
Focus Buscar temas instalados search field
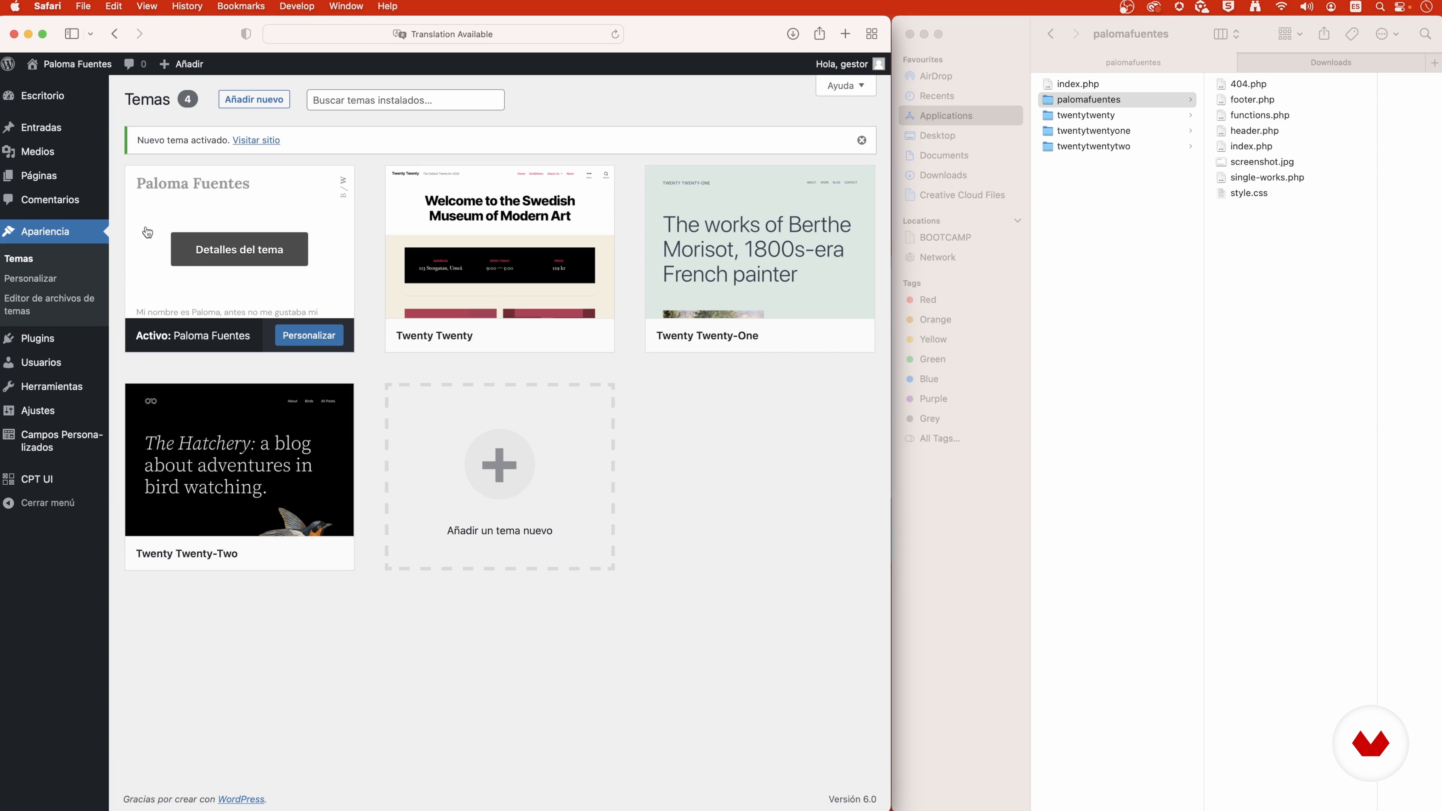point(405,100)
